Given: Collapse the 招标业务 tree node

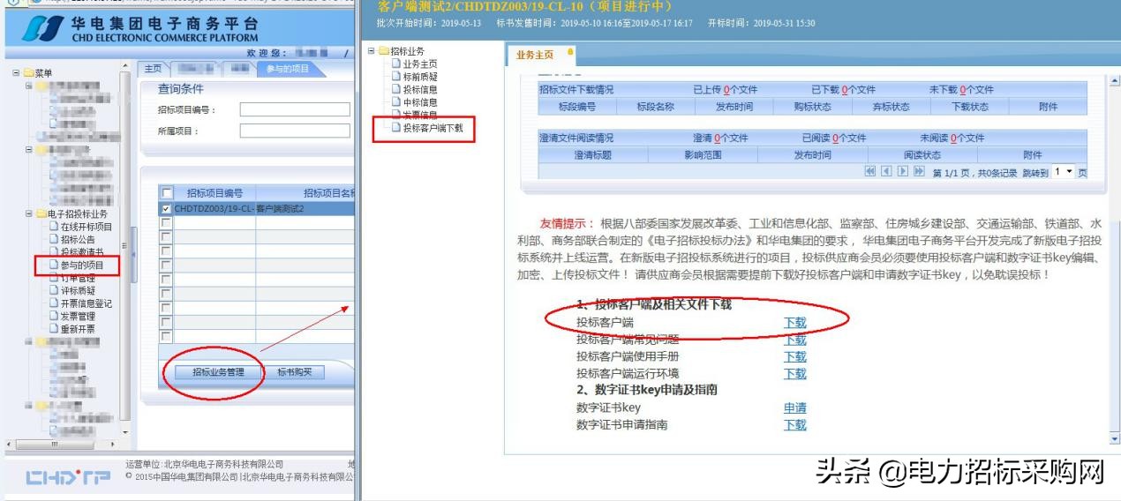Looking at the screenshot, I should click(x=372, y=51).
